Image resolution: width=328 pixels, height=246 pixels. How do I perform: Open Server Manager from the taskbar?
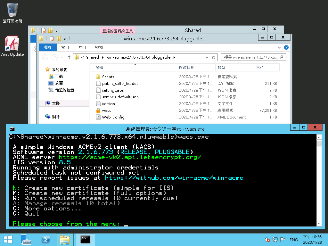[x=25, y=240]
